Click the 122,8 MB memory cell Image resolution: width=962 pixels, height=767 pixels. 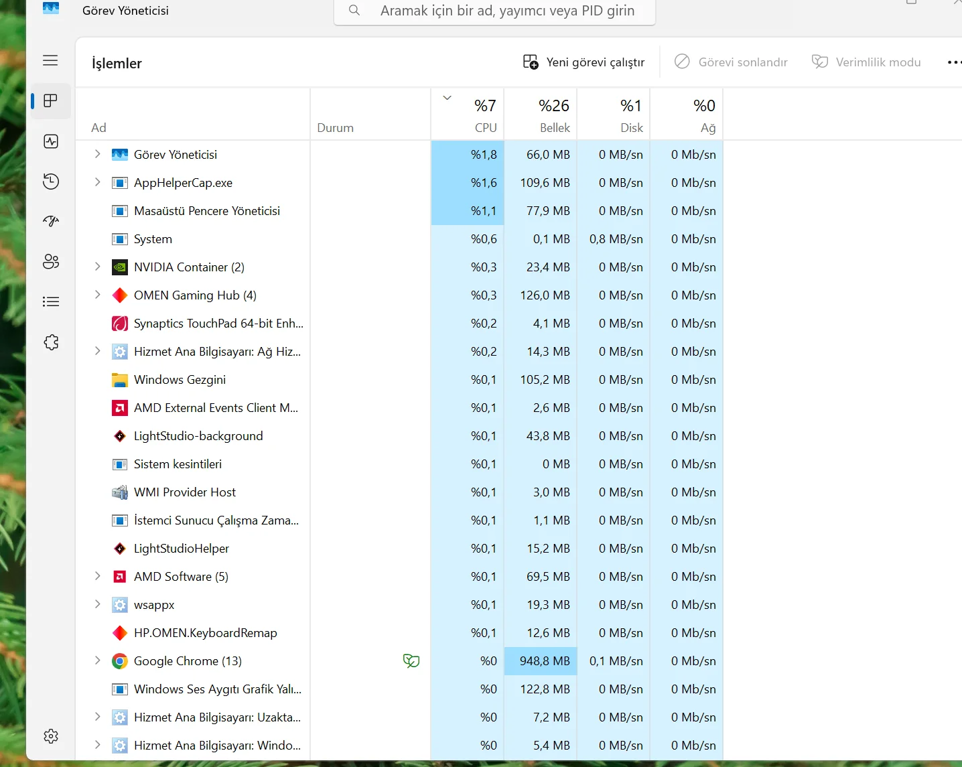tap(541, 689)
